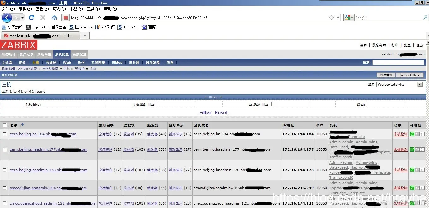This screenshot has height=208, width=429.
Task: Click green Z availability icon for 172.16.194.184
Action: pos(412,134)
